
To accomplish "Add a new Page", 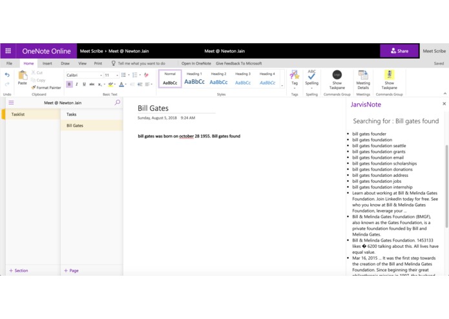I will pos(71,271).
